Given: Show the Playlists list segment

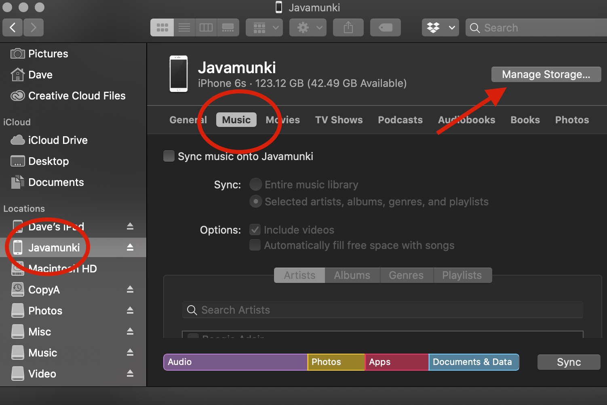Looking at the screenshot, I should tap(462, 275).
